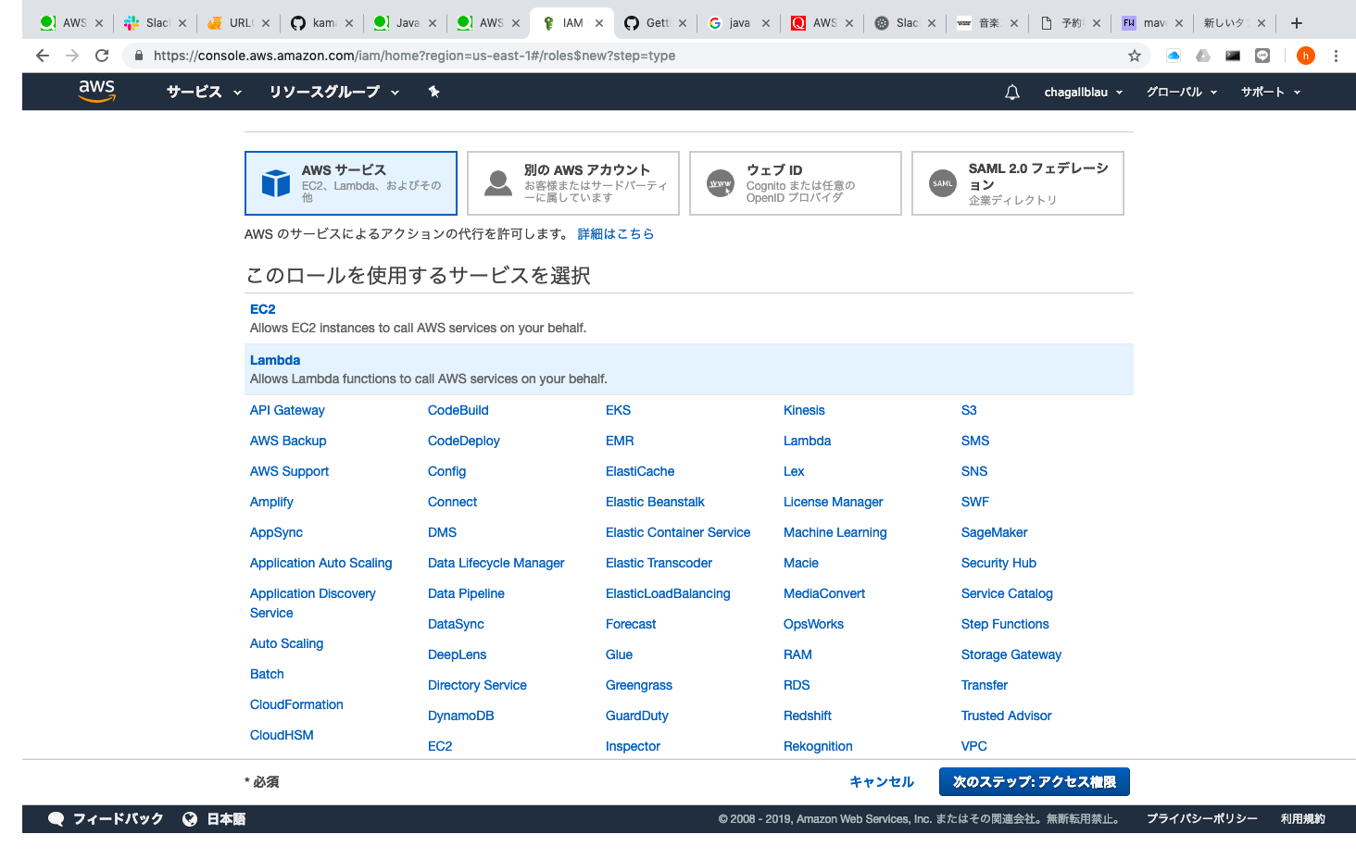Select the GuardDuty service link

coord(636,716)
